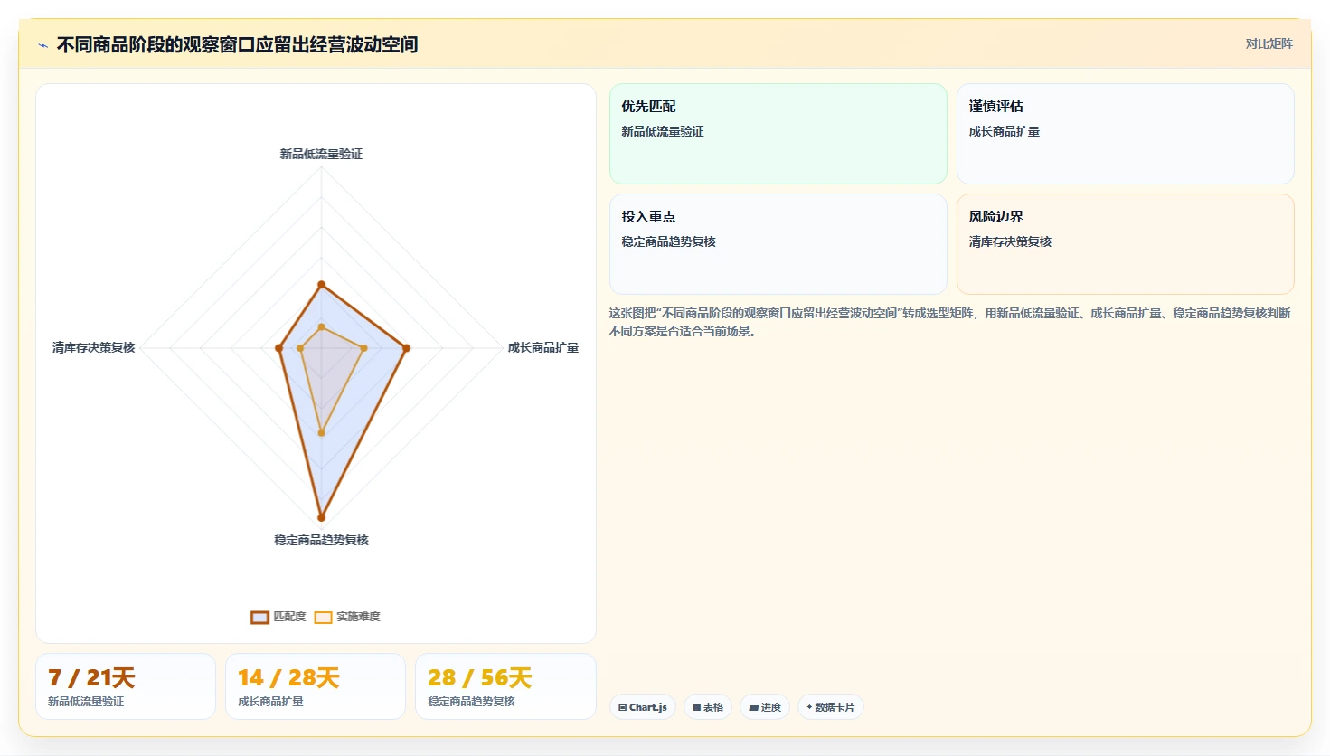Click the 14 / 28天 stat card

[x=316, y=686]
